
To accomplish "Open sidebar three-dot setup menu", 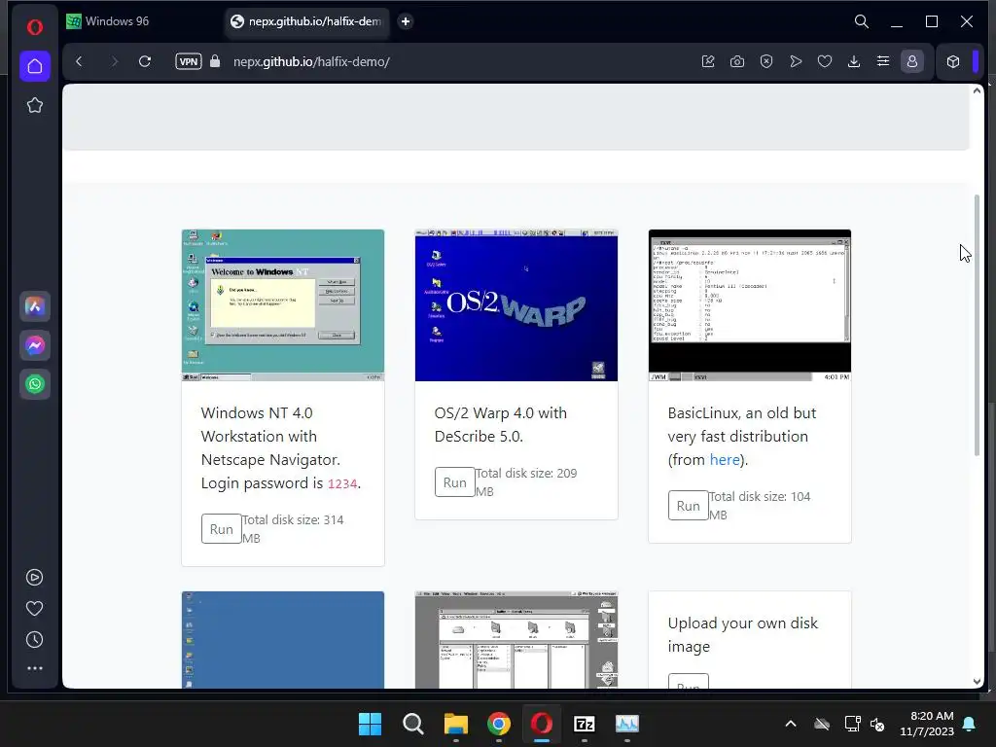I will click(x=34, y=668).
